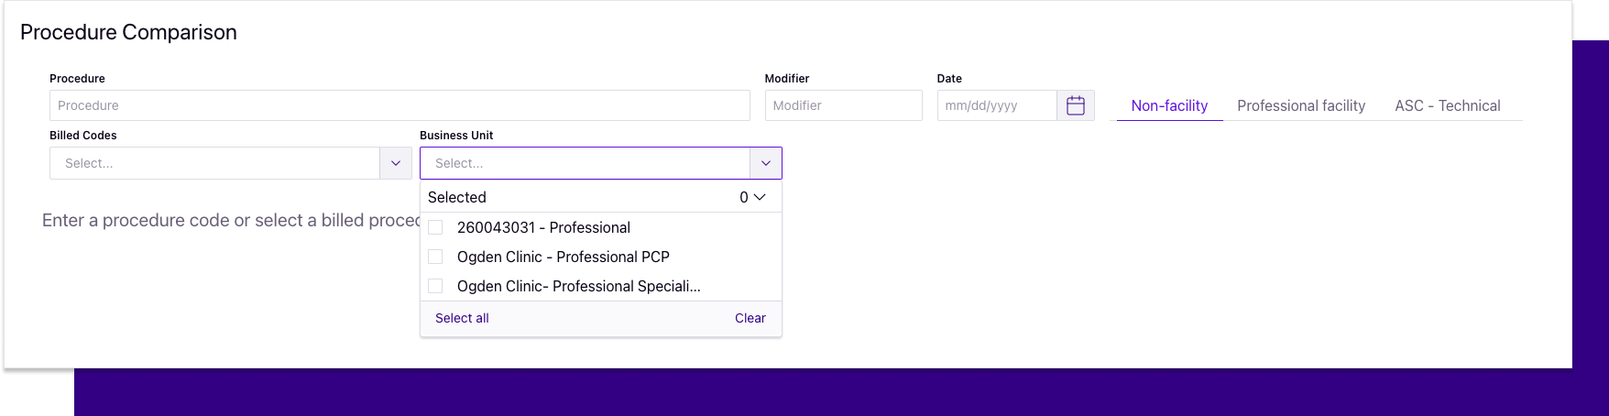Viewport: 1609px width, 416px height.
Task: Tick the Ogden Clinic - Professional PCP checkbox
Action: click(435, 257)
